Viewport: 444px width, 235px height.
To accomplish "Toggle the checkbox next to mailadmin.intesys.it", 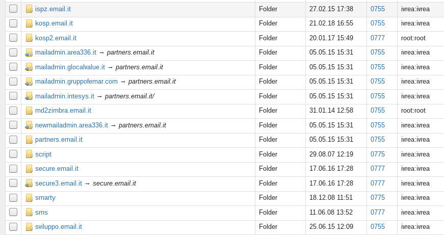I will point(13,96).
